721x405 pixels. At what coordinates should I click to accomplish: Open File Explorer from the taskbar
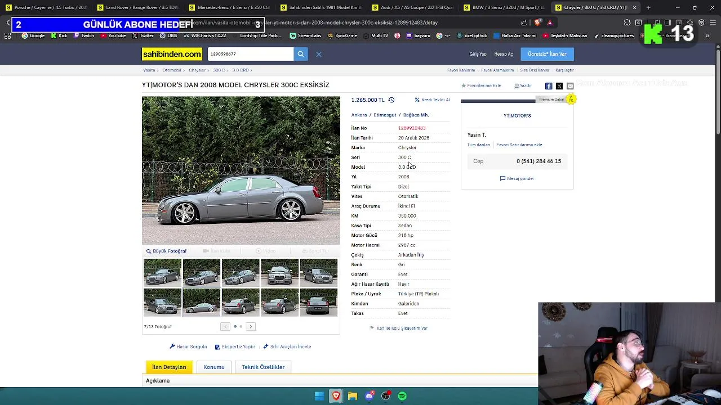353,396
